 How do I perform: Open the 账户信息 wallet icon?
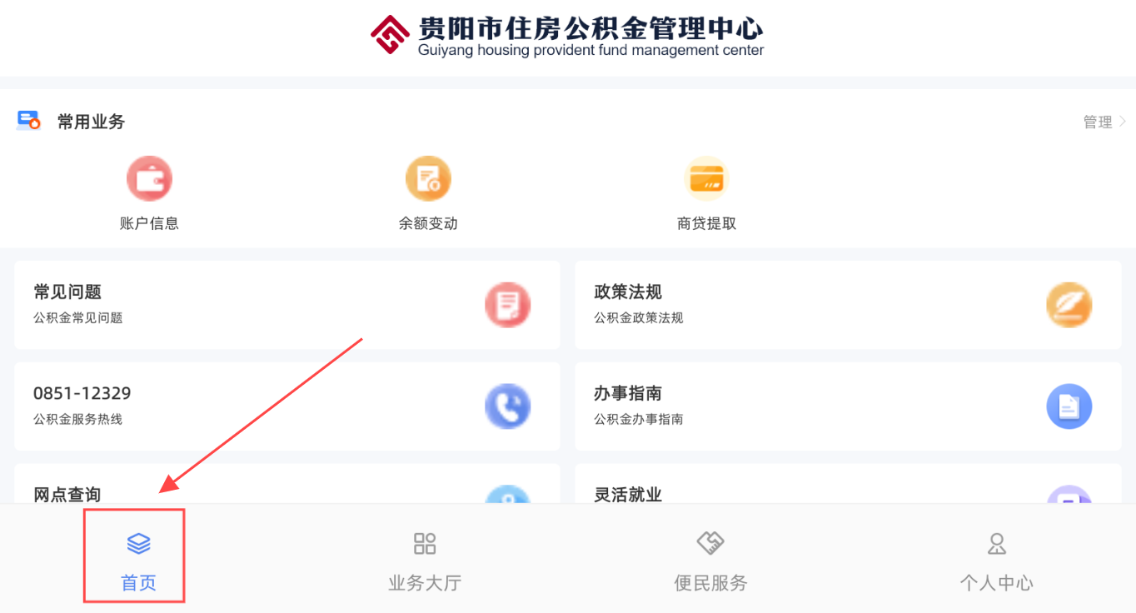pos(149,178)
